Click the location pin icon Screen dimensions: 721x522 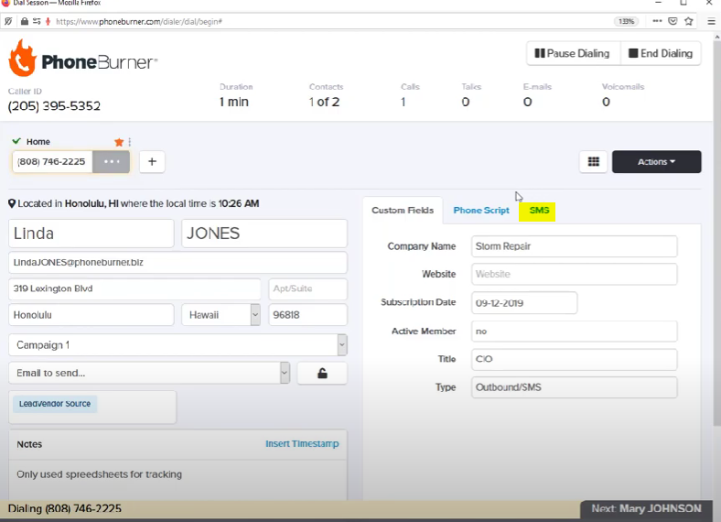pos(12,203)
